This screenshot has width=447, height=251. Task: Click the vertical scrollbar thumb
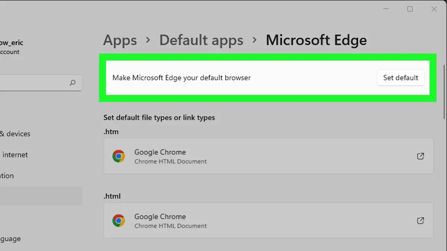[x=444, y=92]
